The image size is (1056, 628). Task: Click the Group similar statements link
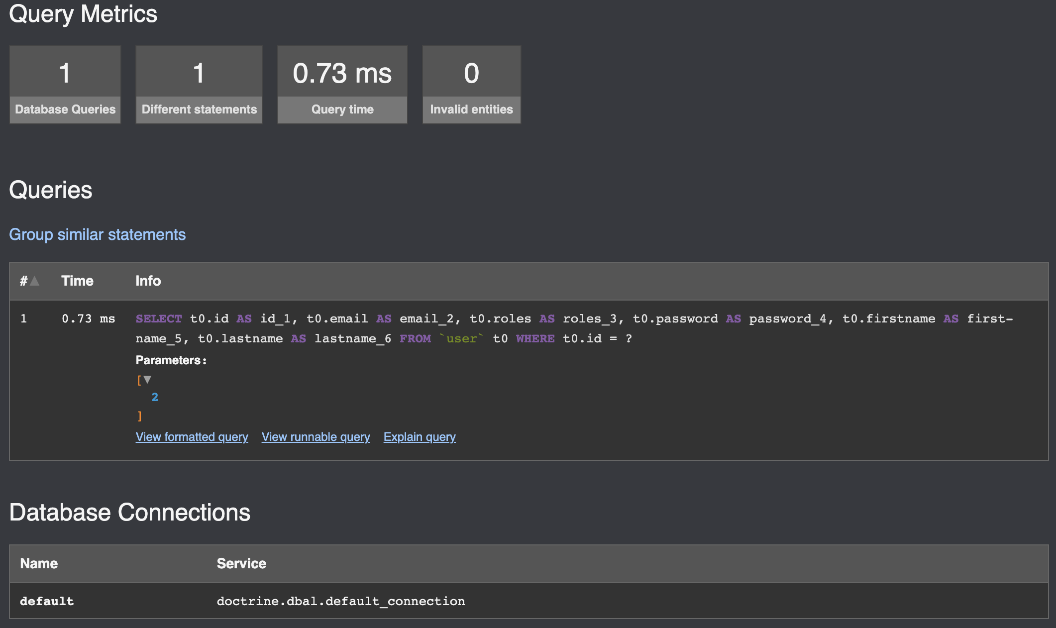coord(98,234)
